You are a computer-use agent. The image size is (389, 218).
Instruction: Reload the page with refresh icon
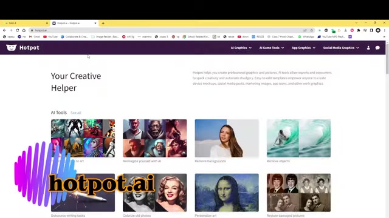18,30
